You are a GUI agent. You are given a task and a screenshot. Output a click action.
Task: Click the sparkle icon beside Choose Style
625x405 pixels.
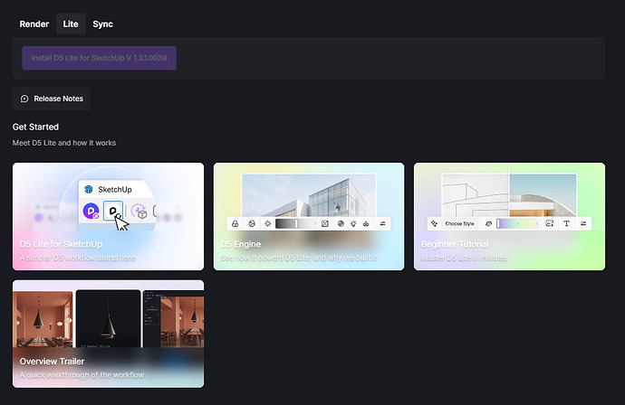point(435,223)
